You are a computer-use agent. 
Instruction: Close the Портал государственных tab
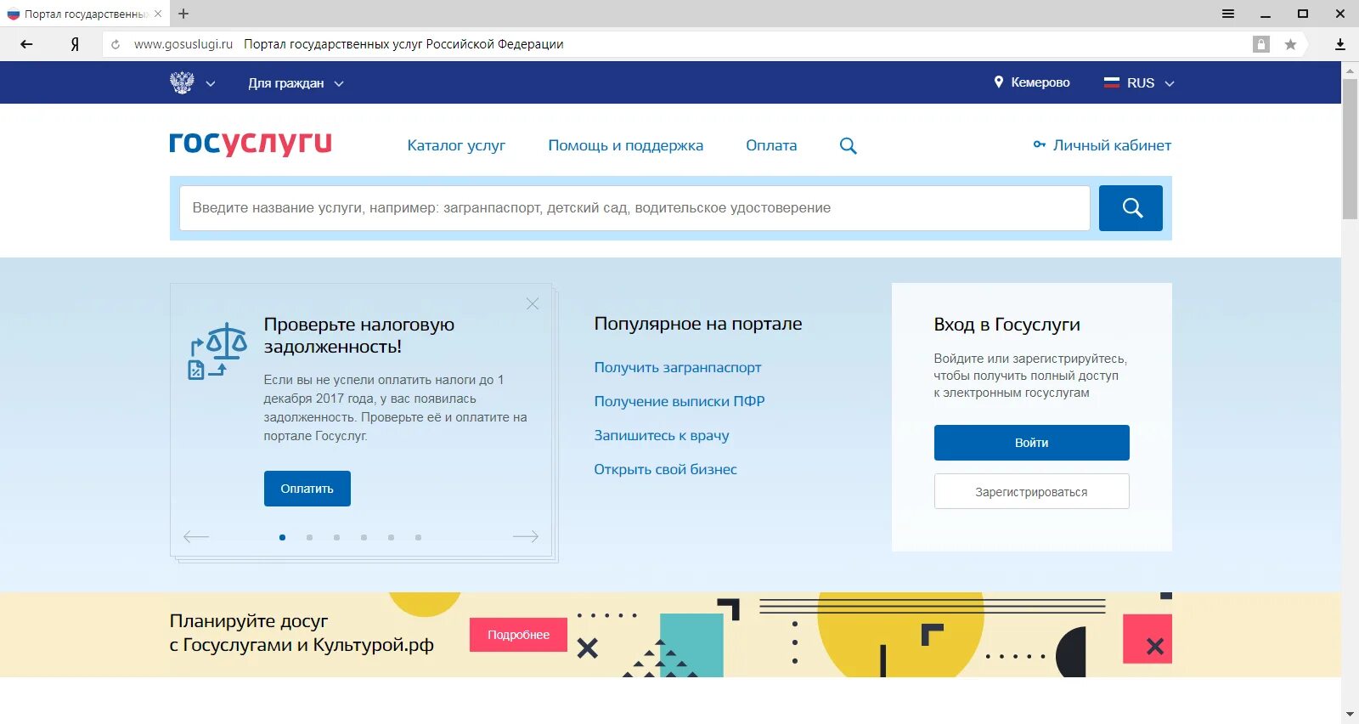pos(158,14)
